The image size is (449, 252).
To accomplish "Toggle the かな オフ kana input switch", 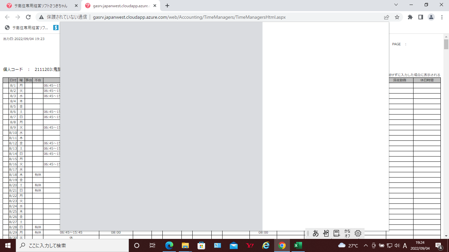I will point(347,233).
